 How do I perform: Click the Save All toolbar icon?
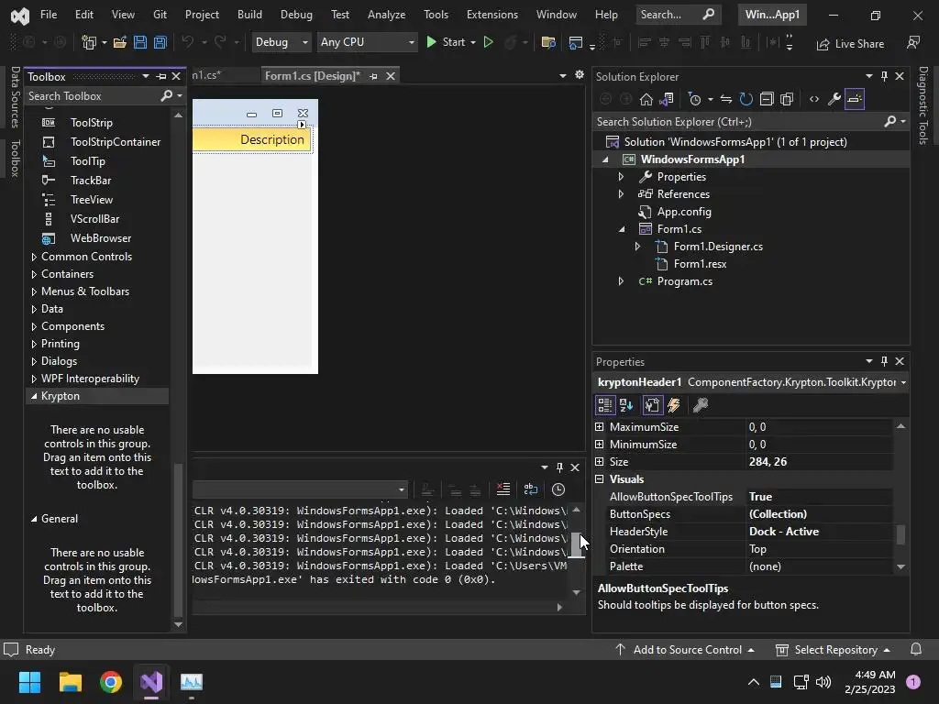pos(160,42)
